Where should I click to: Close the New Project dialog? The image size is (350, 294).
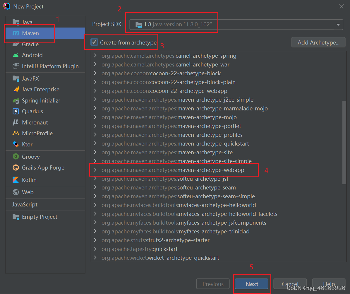point(341,6)
